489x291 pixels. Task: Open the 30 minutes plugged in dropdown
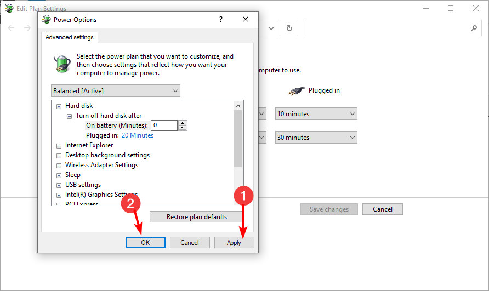pyautogui.click(x=316, y=137)
